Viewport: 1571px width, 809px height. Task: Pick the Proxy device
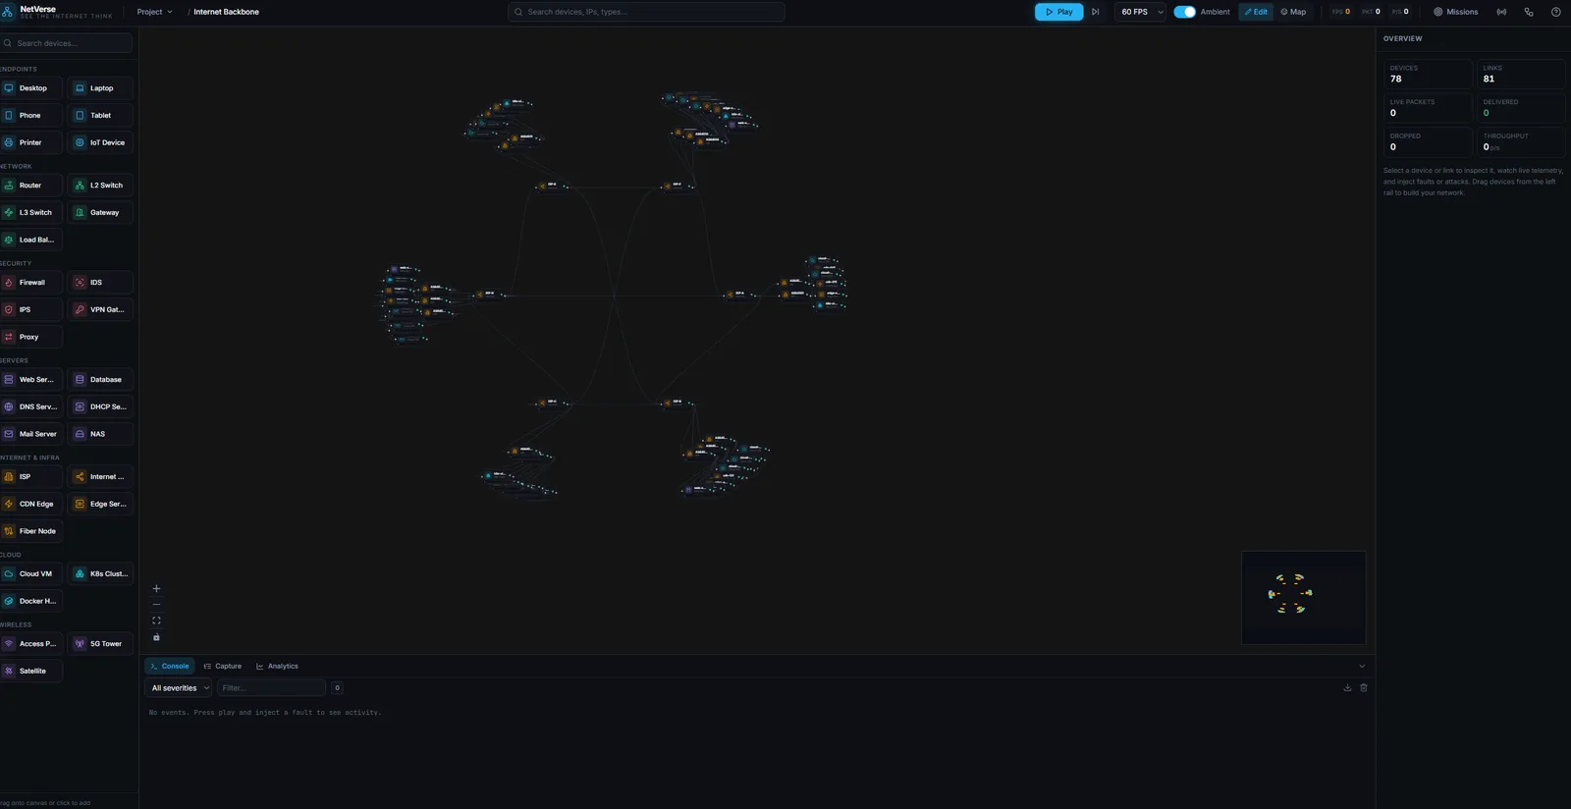point(30,337)
